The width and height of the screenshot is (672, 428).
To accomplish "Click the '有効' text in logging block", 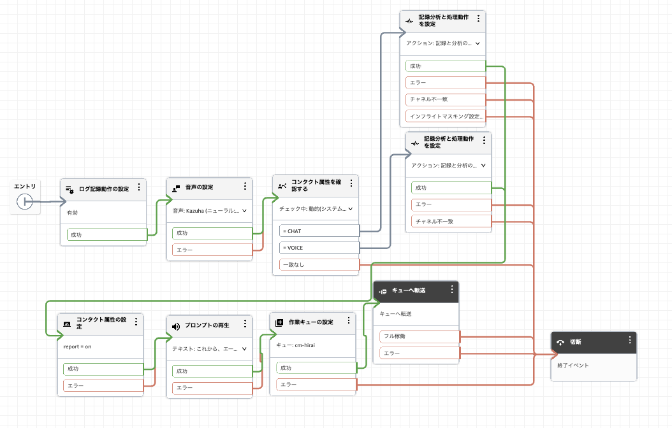I will coord(72,213).
